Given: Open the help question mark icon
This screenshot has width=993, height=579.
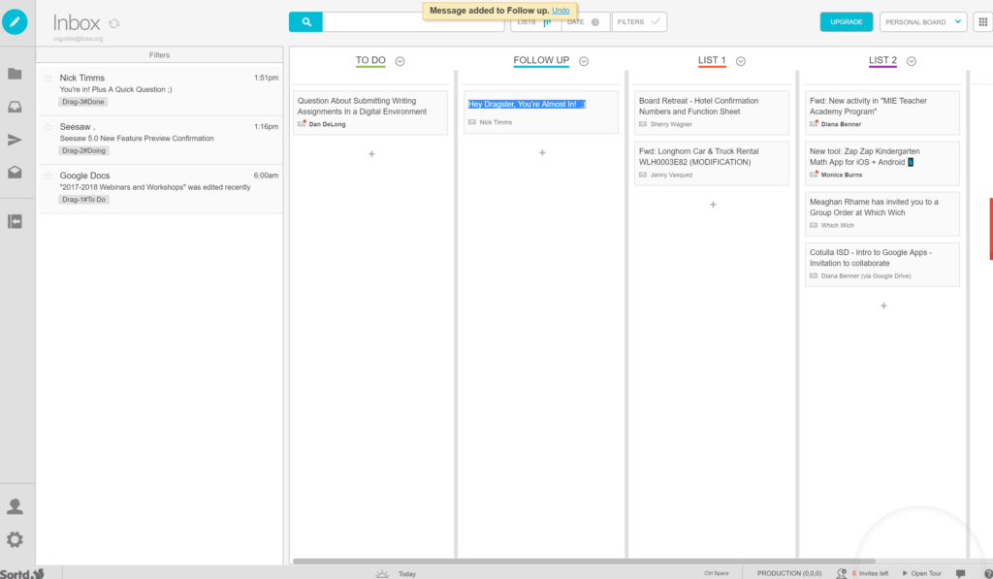Looking at the screenshot, I should click(x=988, y=573).
